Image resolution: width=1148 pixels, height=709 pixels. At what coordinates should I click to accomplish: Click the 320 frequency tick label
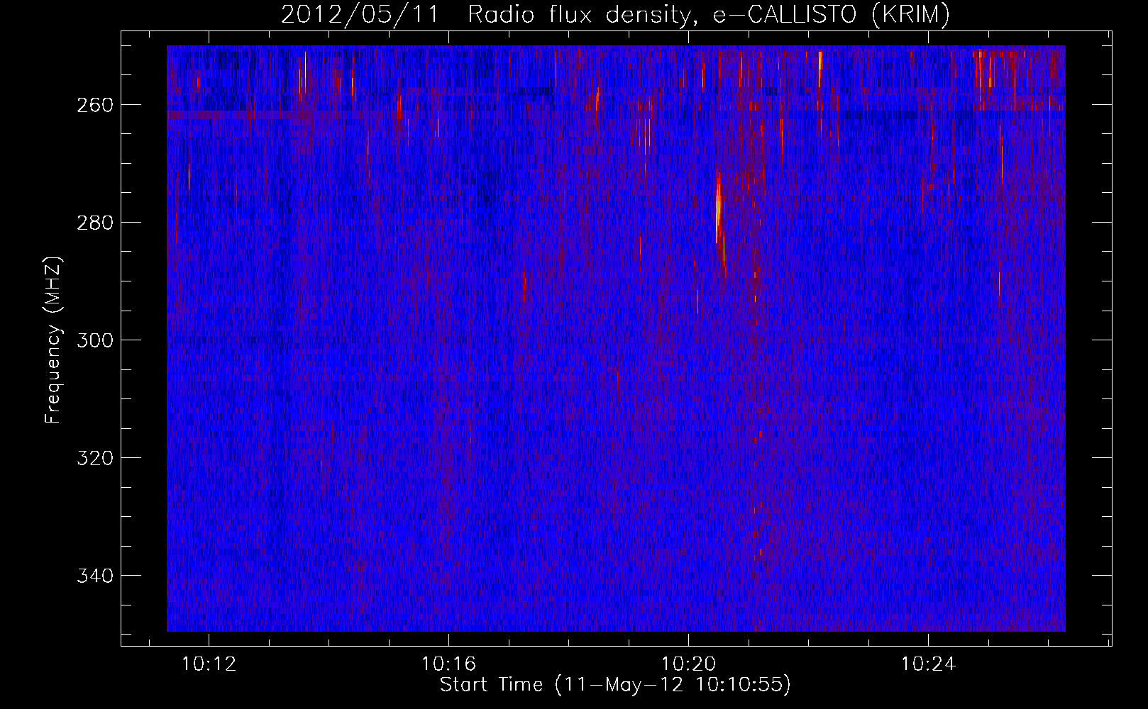95,458
